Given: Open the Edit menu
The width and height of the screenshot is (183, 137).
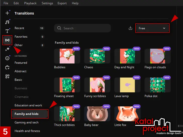Looking at the screenshot, I should (16, 3).
